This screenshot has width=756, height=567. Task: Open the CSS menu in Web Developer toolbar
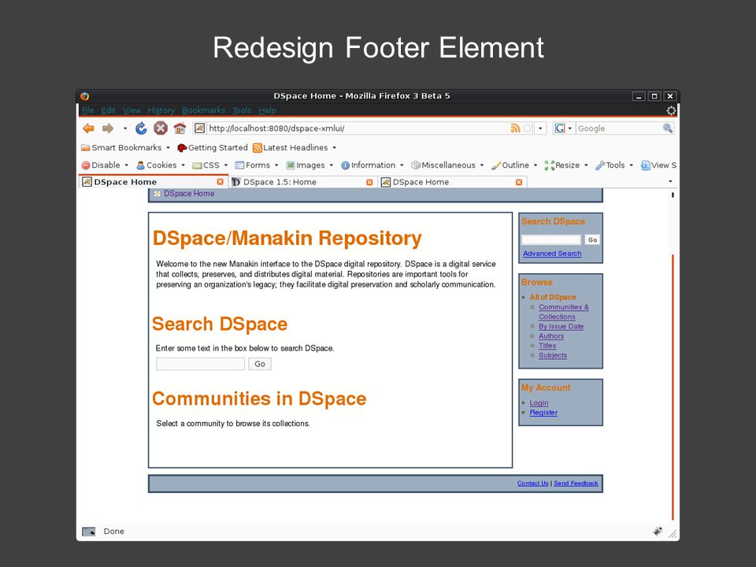click(209, 165)
